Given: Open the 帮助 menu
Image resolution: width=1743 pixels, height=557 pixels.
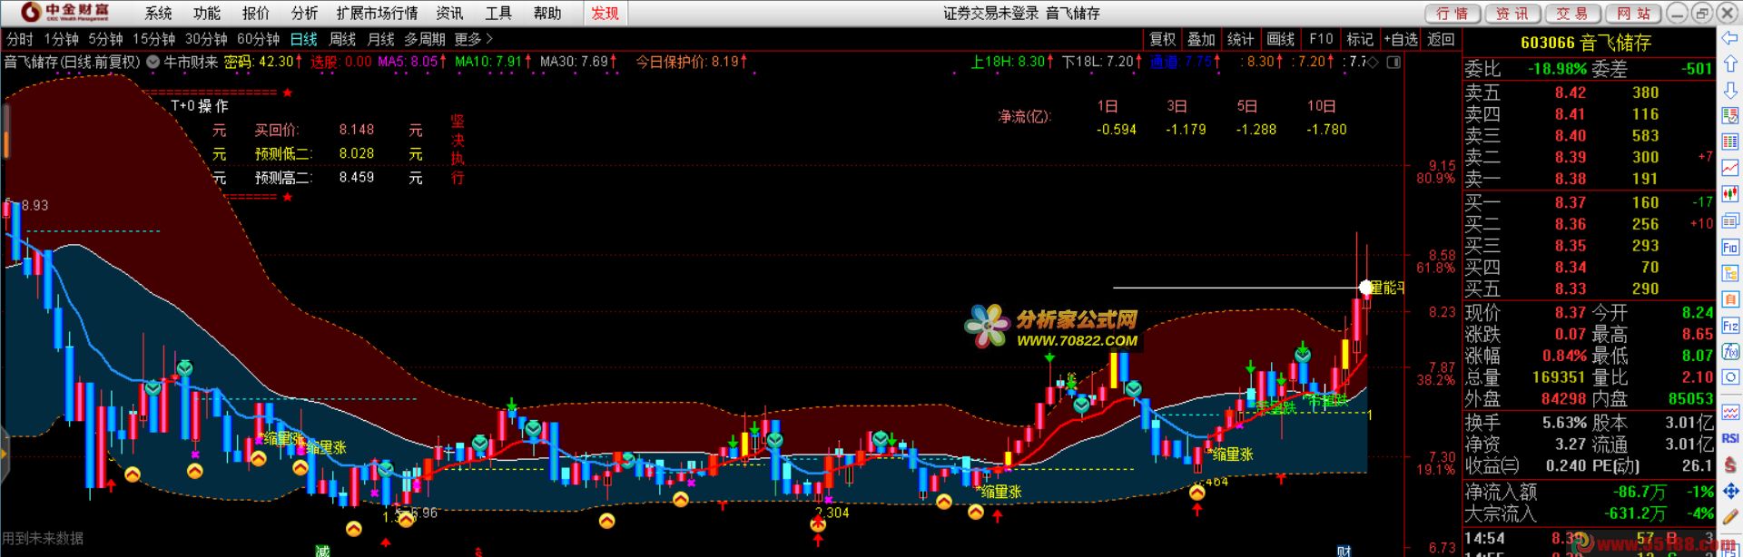Looking at the screenshot, I should [x=547, y=13].
